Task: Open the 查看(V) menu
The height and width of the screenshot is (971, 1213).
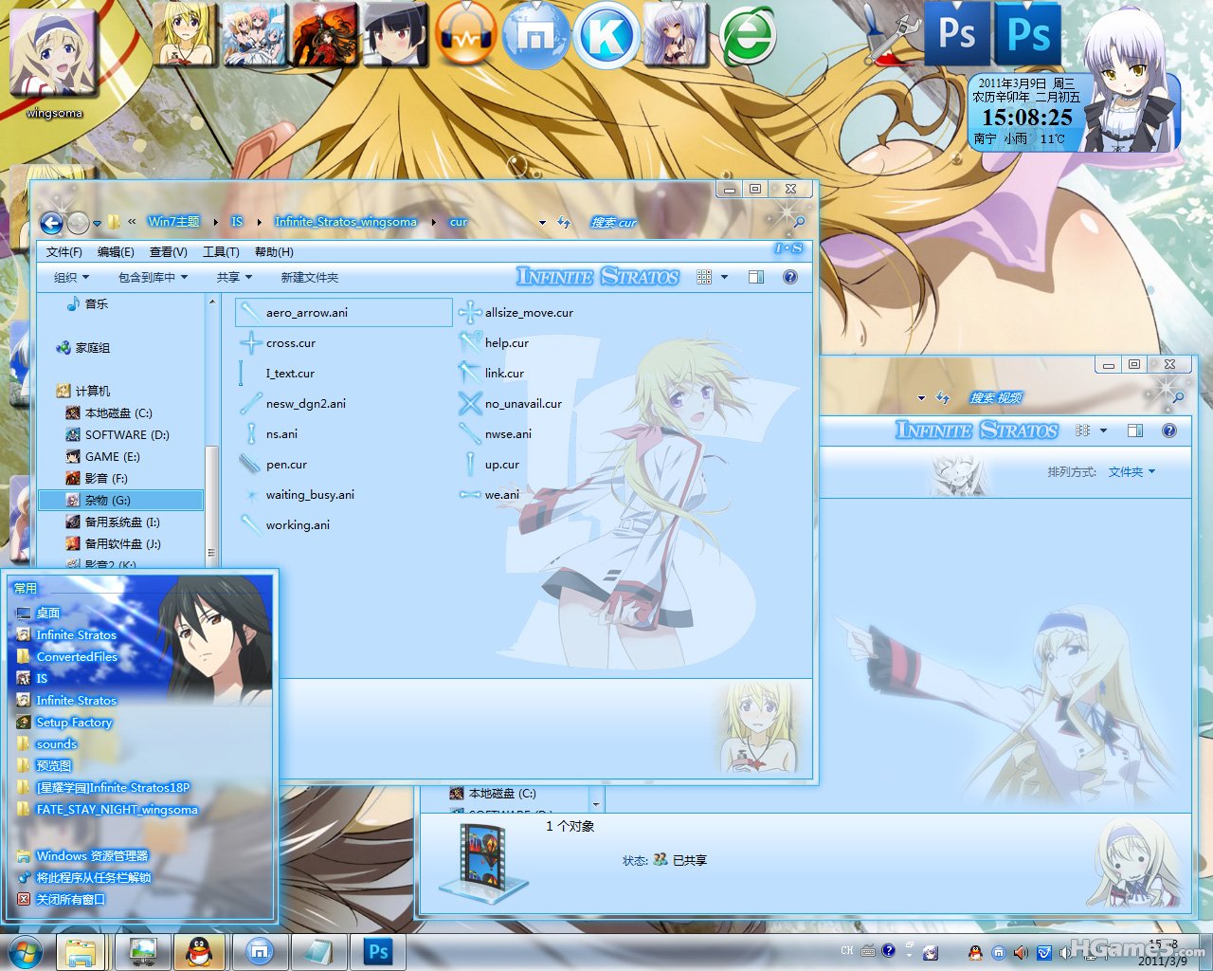Action: [x=168, y=252]
